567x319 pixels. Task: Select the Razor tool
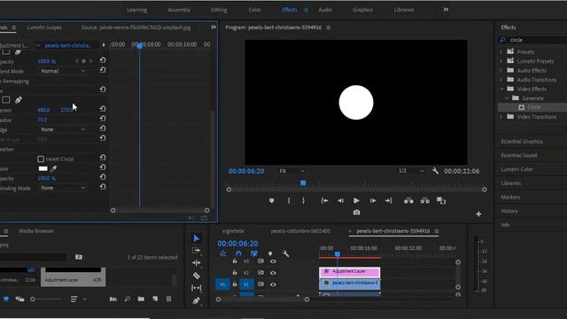[197, 276]
